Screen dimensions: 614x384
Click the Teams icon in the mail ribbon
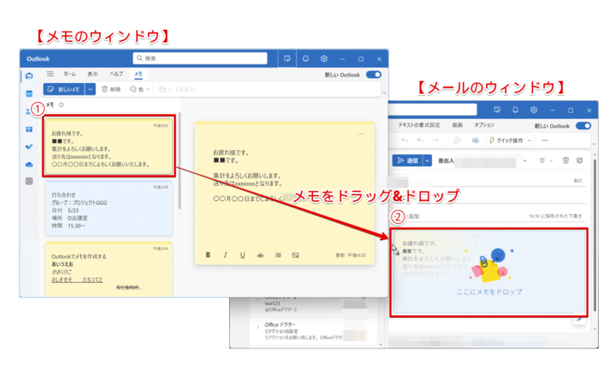click(476, 140)
